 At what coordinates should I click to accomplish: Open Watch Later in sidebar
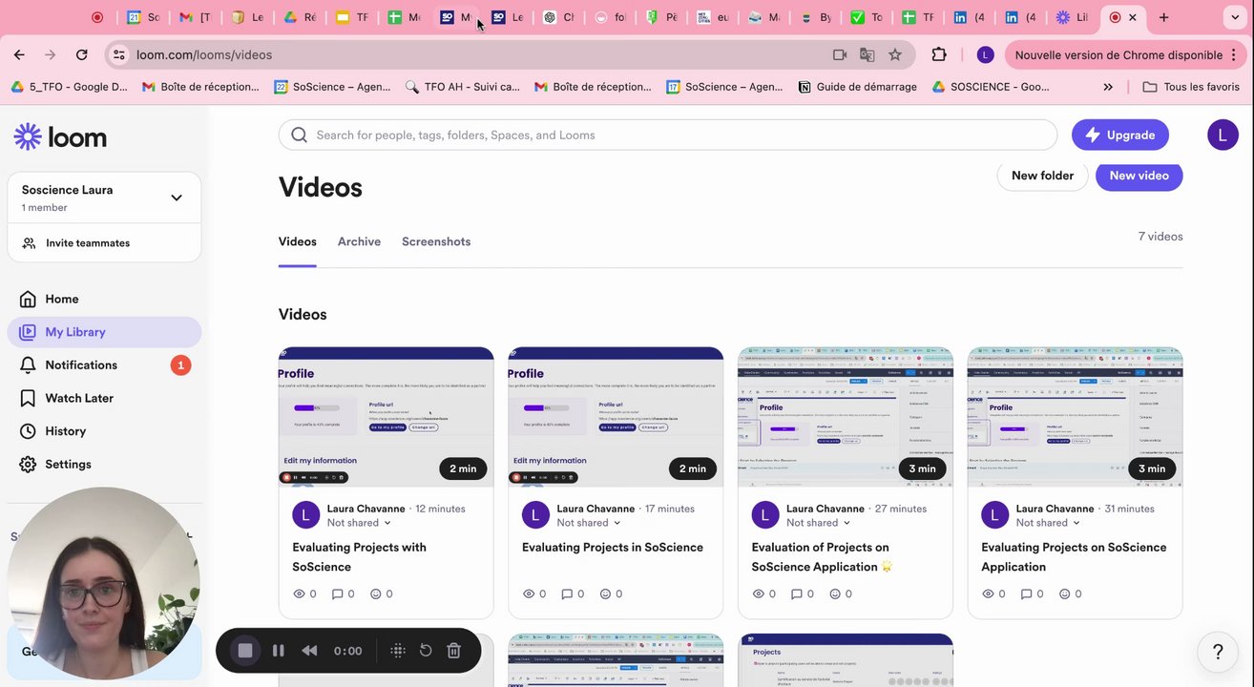click(x=104, y=398)
